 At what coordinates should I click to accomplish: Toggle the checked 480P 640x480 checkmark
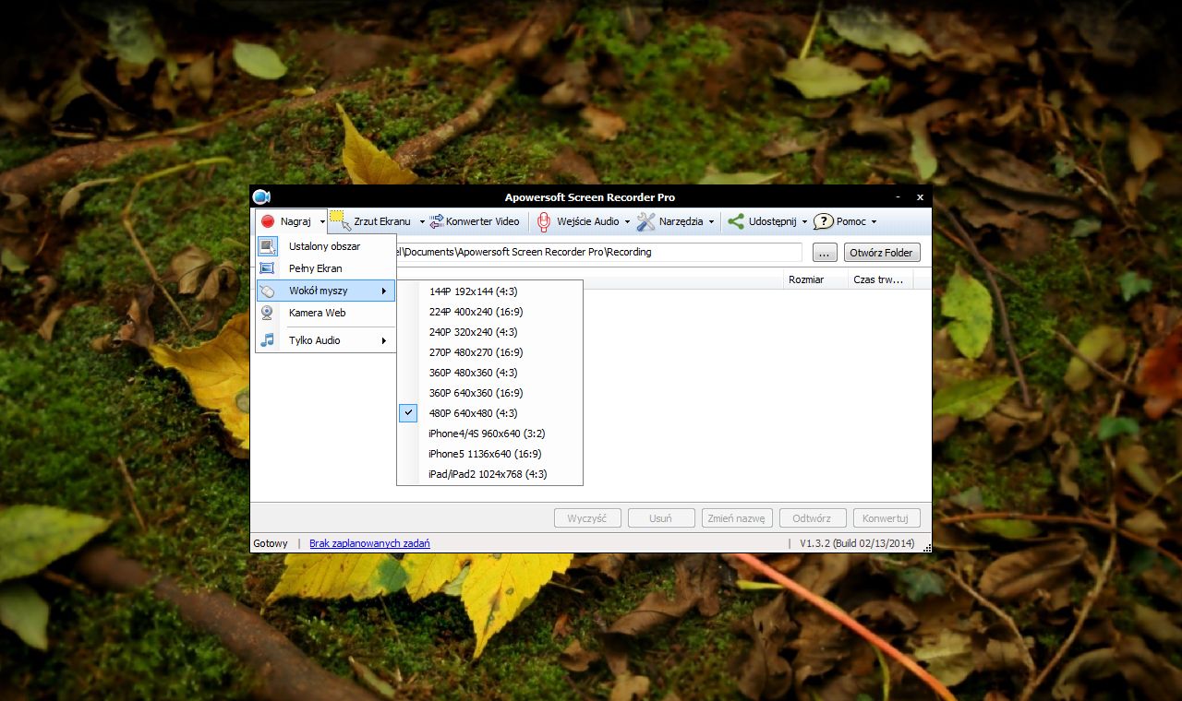coord(408,413)
